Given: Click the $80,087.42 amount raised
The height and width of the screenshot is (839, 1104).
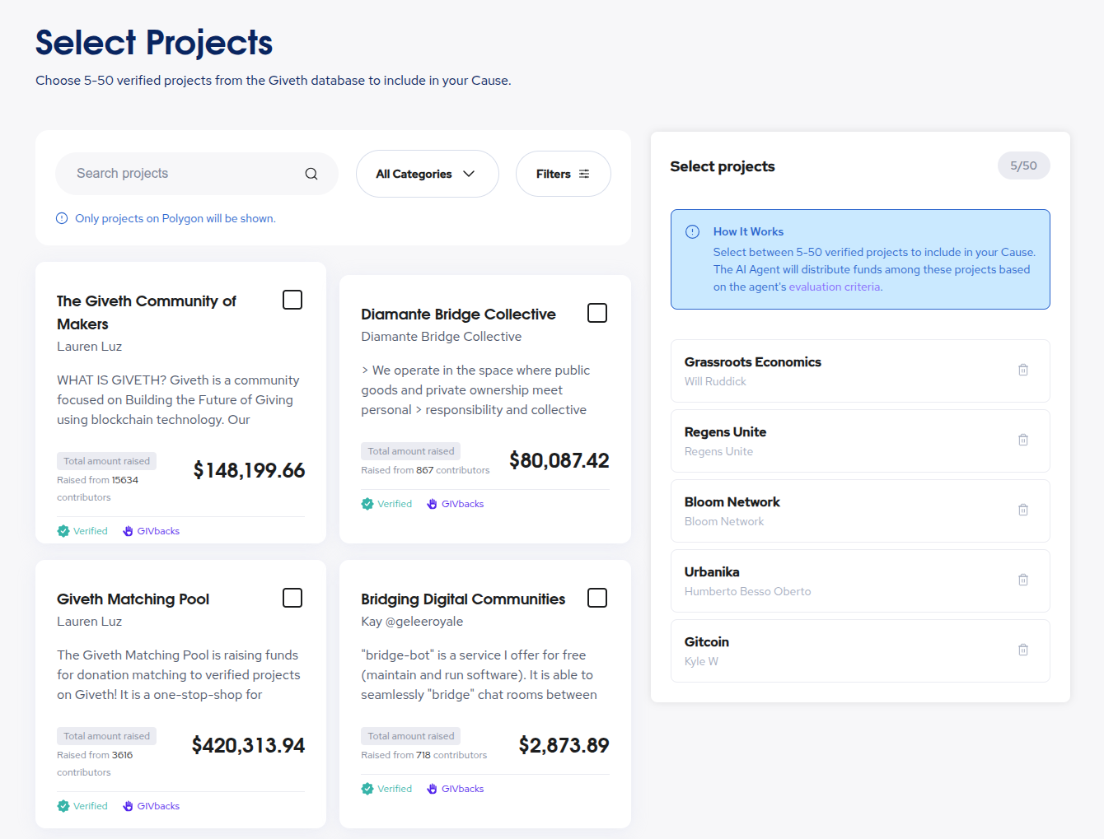Looking at the screenshot, I should pos(559,460).
